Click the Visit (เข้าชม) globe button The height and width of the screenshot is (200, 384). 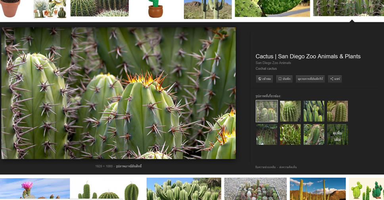click(264, 79)
